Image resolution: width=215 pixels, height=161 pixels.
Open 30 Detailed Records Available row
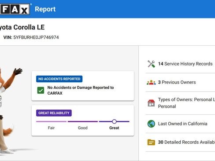click(x=180, y=142)
